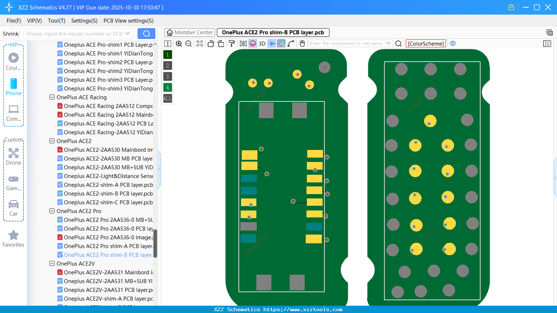Rotate the board counter-clockwise

(x=211, y=44)
